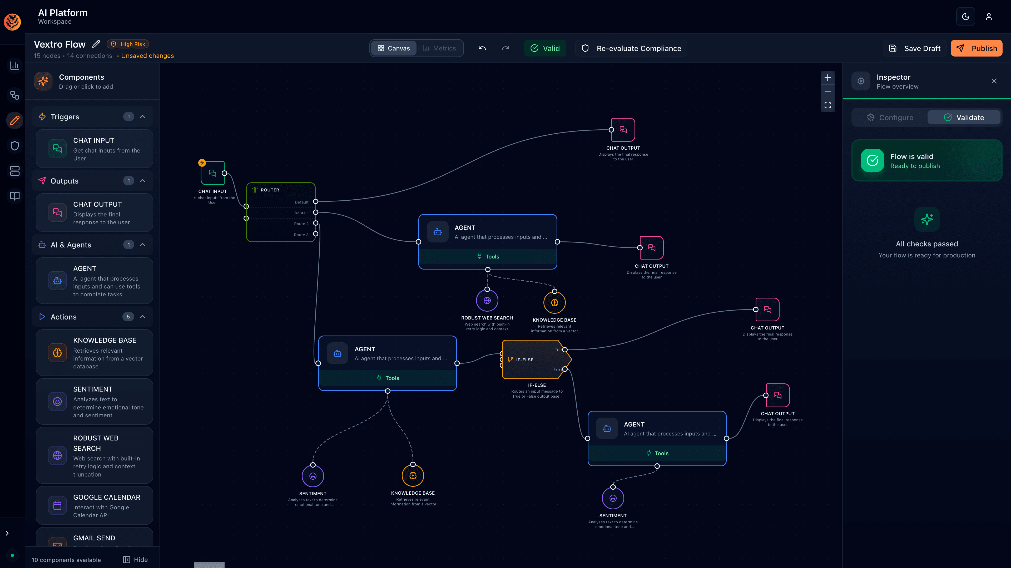Open the documentation book icon in sidebar
Image resolution: width=1011 pixels, height=568 pixels.
pos(14,196)
